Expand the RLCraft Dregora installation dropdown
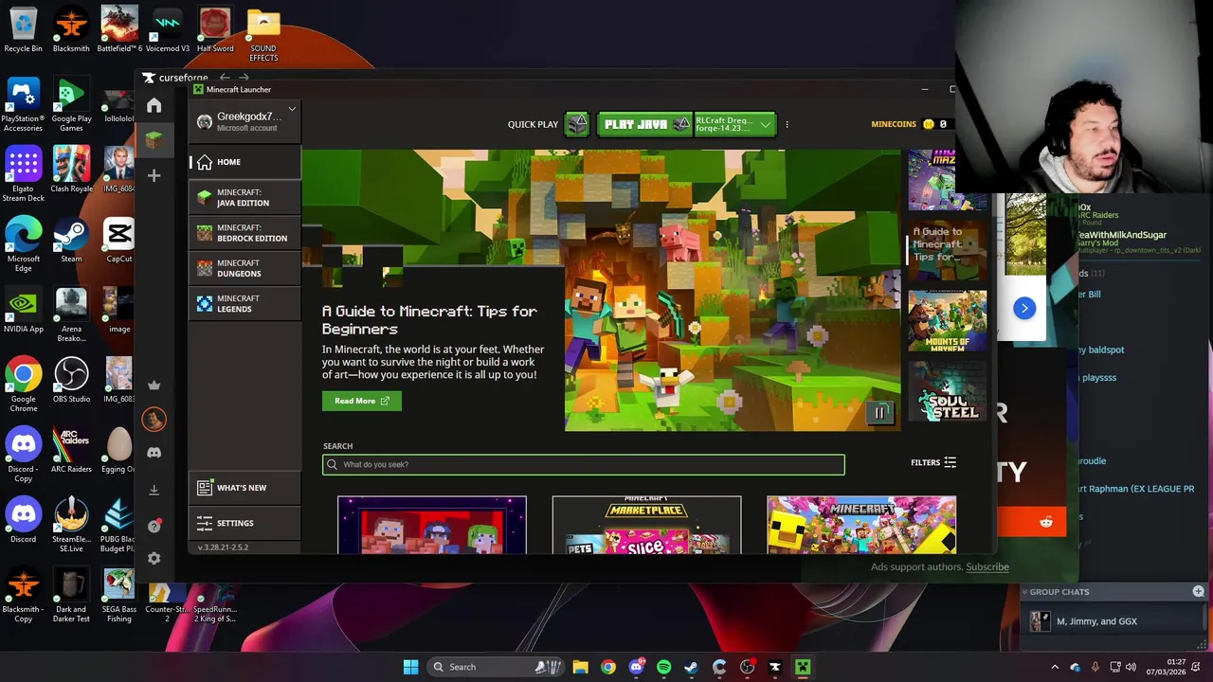The width and height of the screenshot is (1213, 682). pyautogui.click(x=735, y=124)
